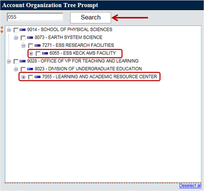The width and height of the screenshot is (204, 191).
Task: Check the 8073 Earth System Science checkbox
Action: [x=23, y=38]
